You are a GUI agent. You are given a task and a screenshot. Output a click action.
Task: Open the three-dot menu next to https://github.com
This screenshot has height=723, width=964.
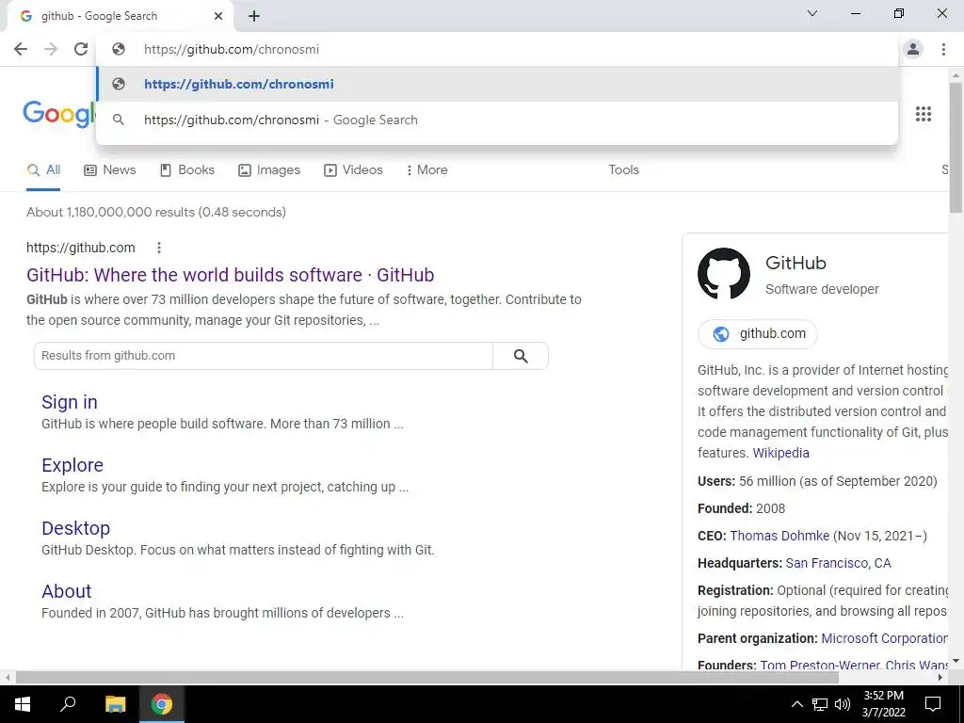pos(158,248)
